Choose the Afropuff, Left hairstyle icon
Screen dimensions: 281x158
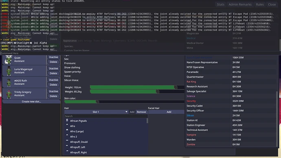tap(67, 146)
